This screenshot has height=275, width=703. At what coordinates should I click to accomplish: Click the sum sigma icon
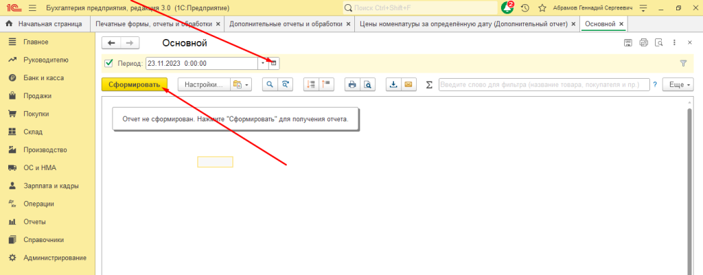tap(429, 85)
